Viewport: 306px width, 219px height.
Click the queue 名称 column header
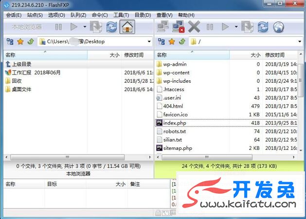click(x=24, y=184)
